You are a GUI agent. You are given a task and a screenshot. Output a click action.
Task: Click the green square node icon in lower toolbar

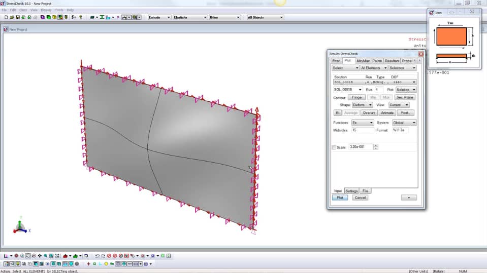(x=94, y=264)
